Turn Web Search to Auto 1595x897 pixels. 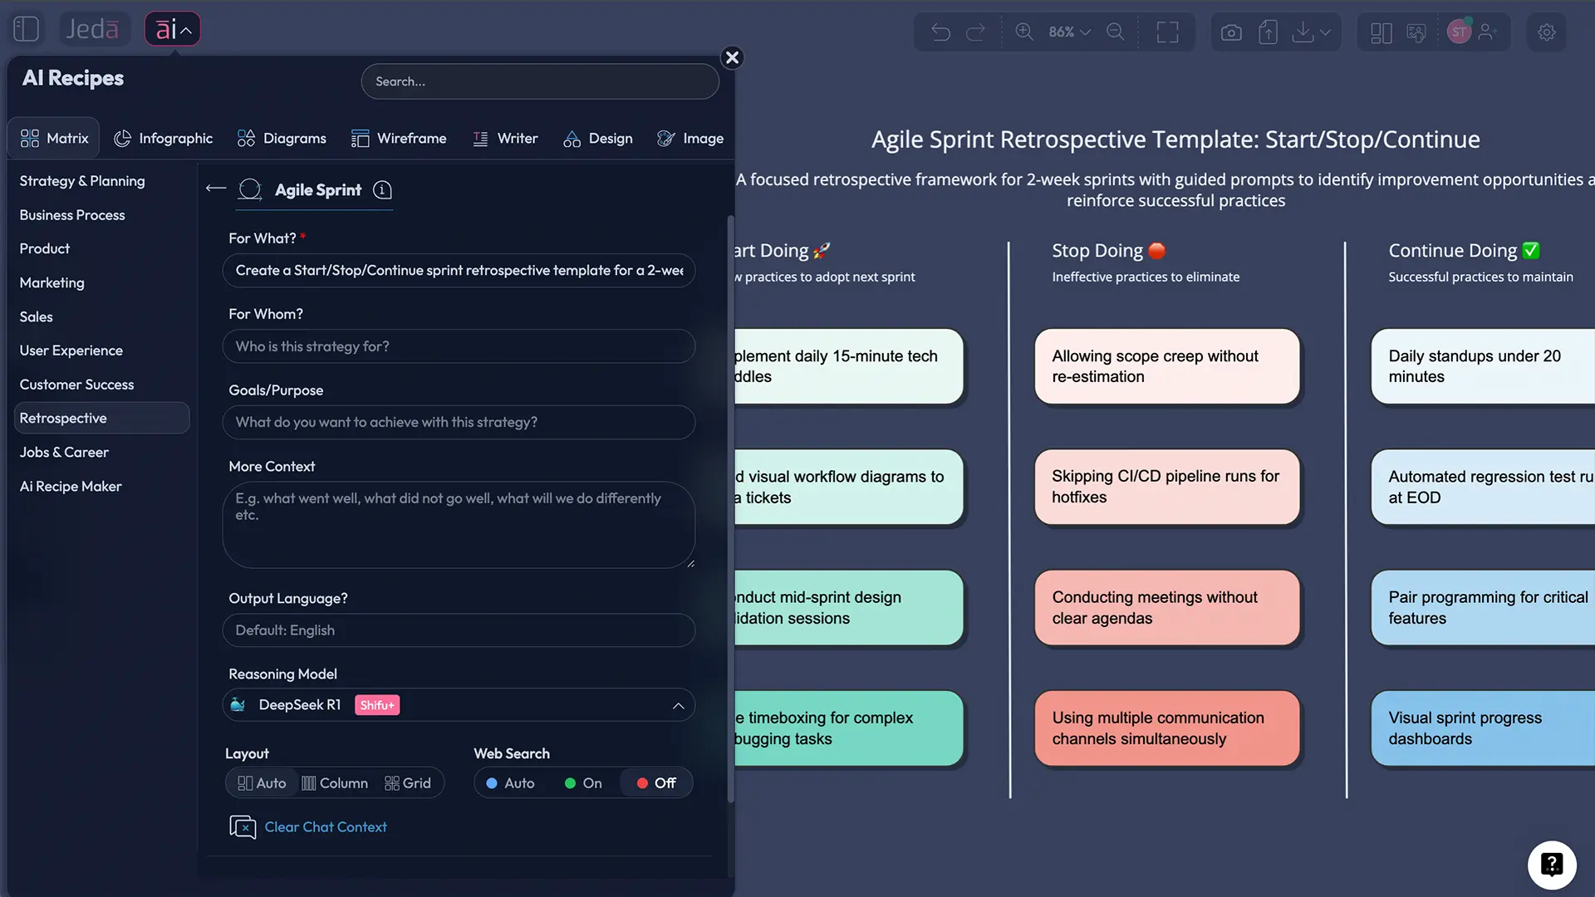(510, 782)
